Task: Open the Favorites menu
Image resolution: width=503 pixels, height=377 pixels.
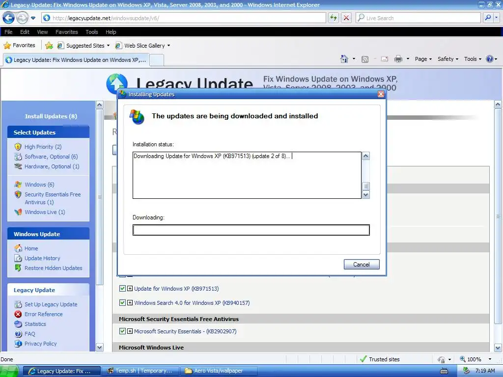Action: click(x=66, y=32)
